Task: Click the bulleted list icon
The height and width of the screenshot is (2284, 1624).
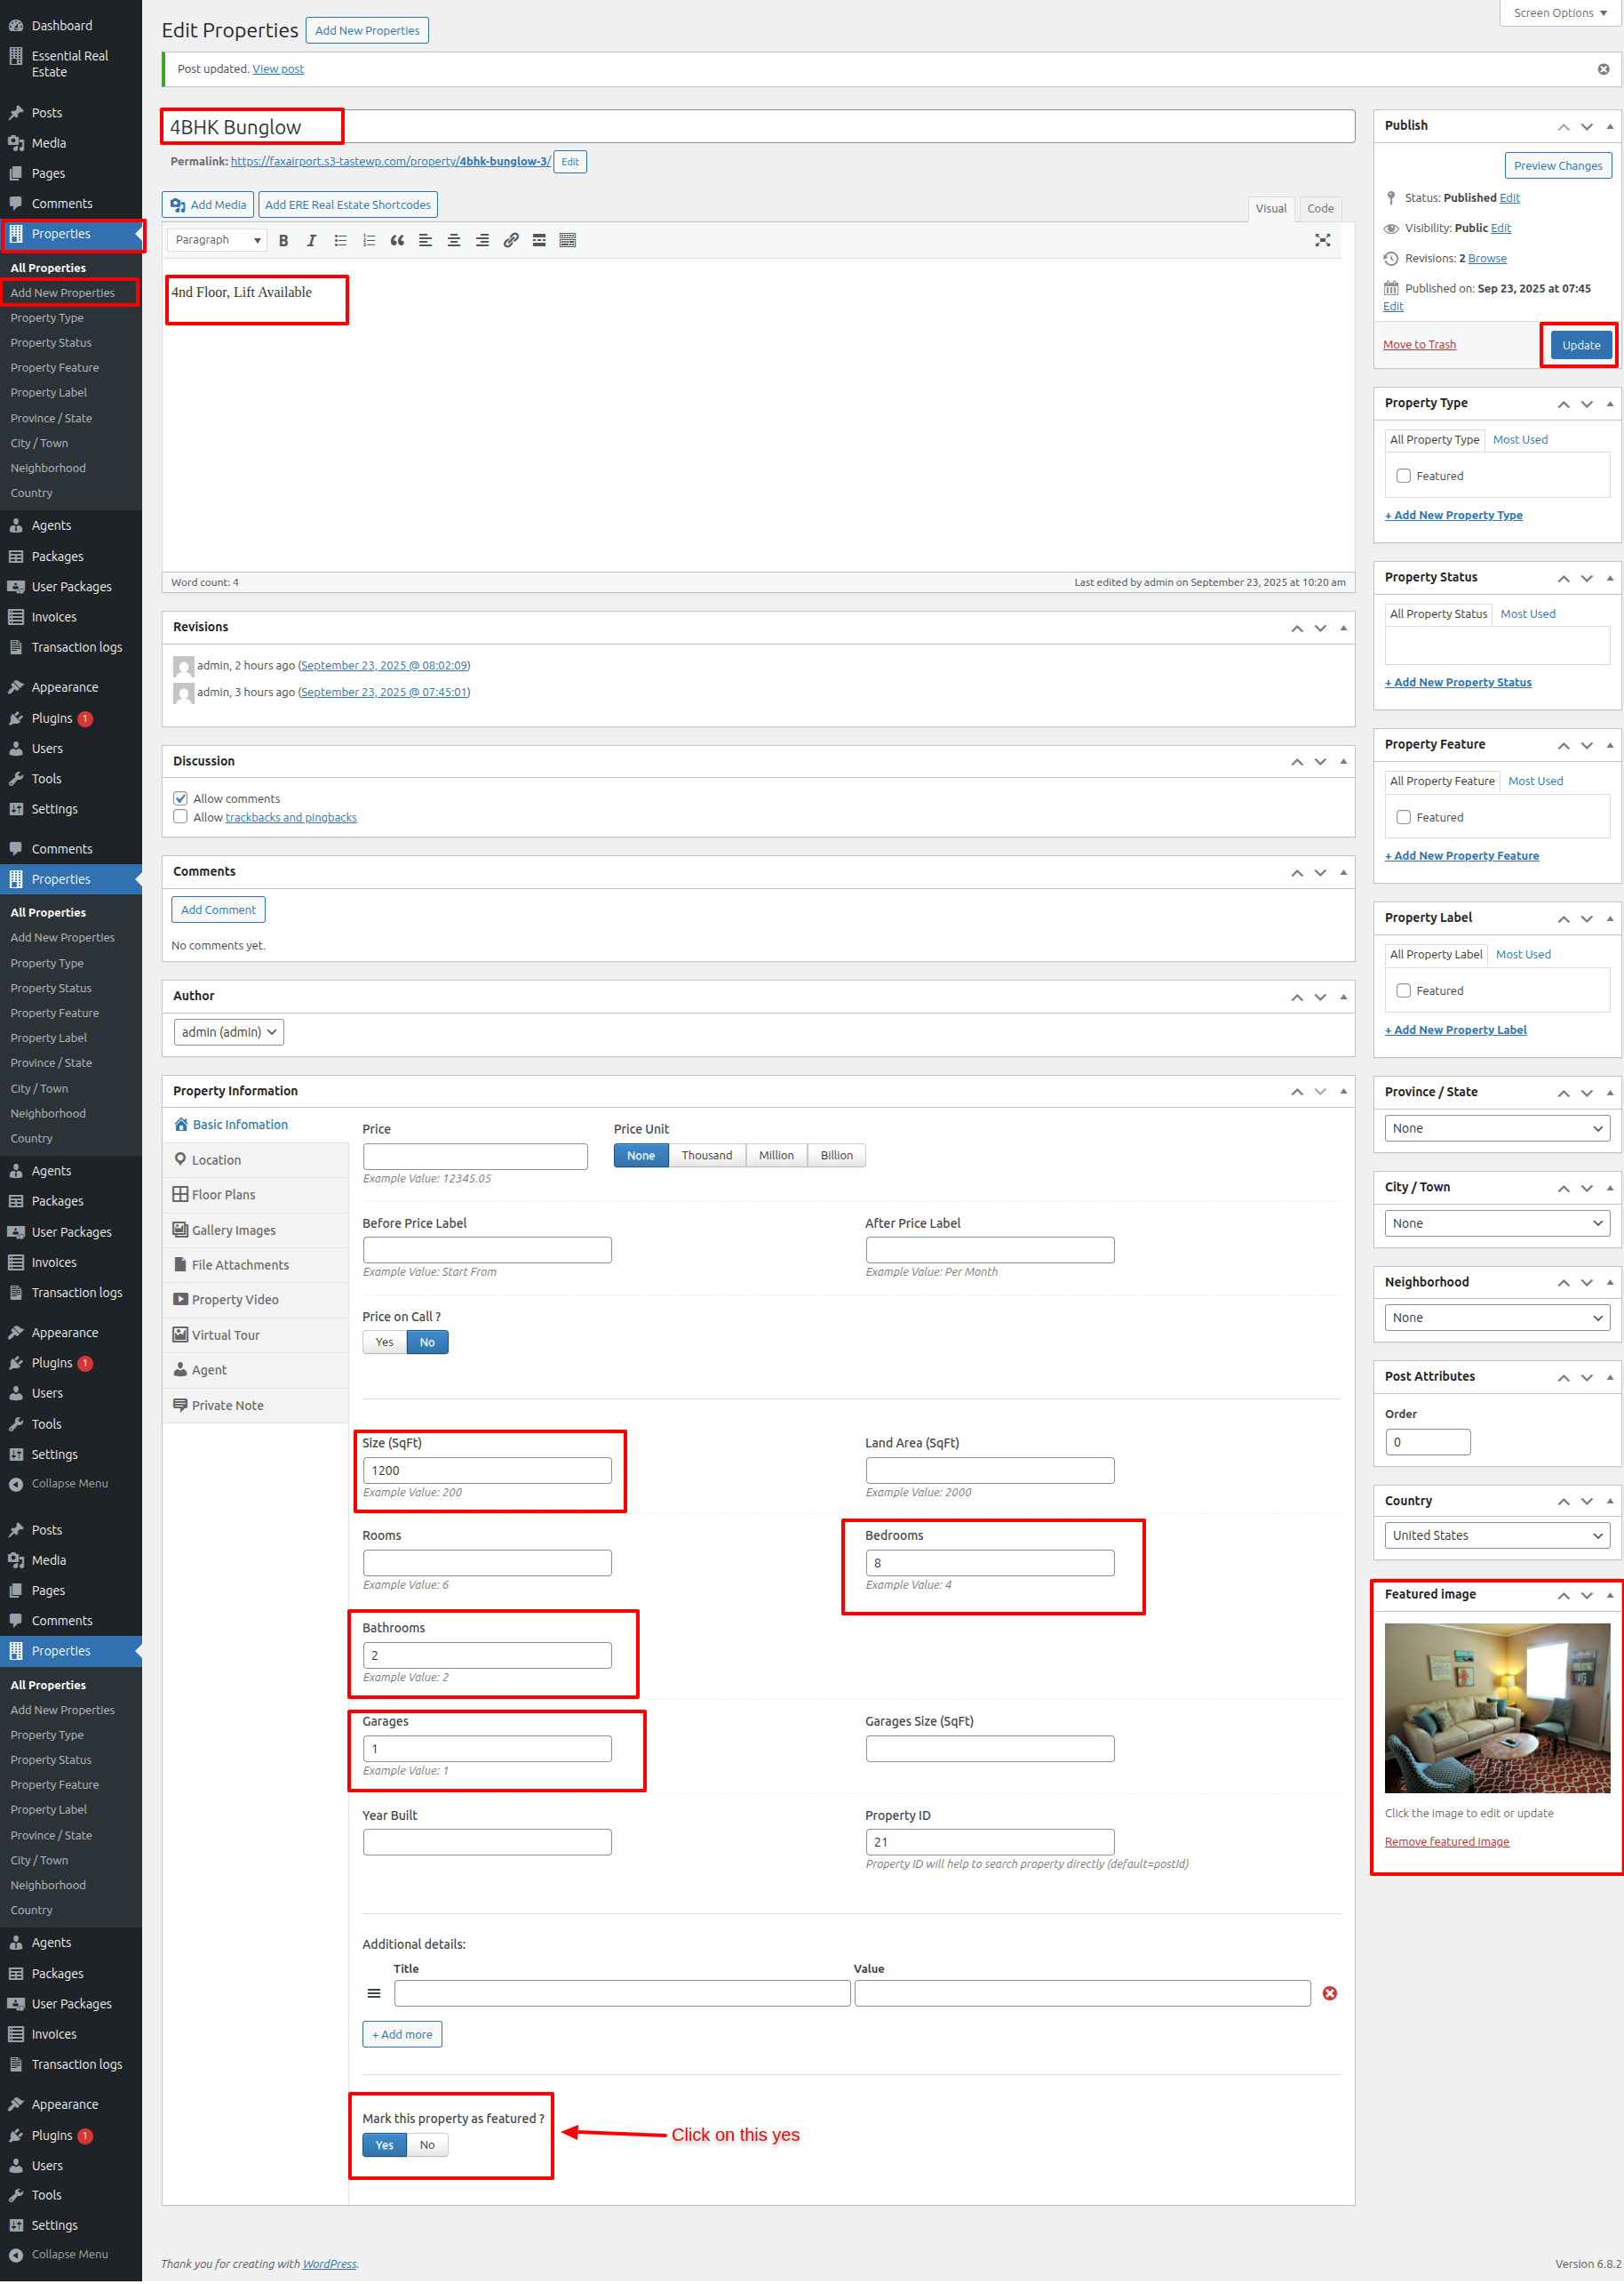Action: [341, 240]
